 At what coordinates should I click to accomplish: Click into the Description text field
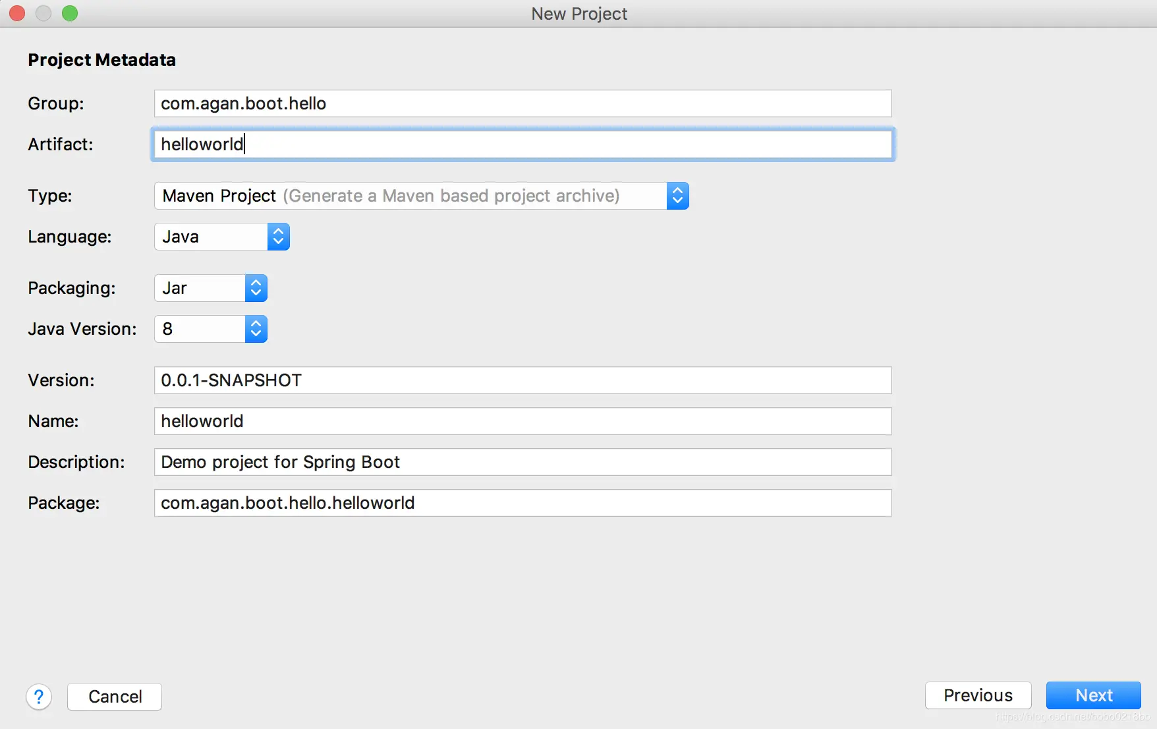click(x=522, y=462)
